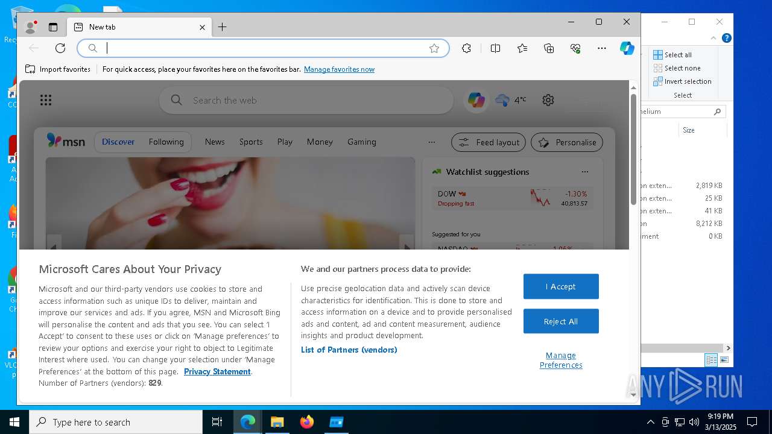Open the Play tab
The height and width of the screenshot is (434, 772).
285,142
